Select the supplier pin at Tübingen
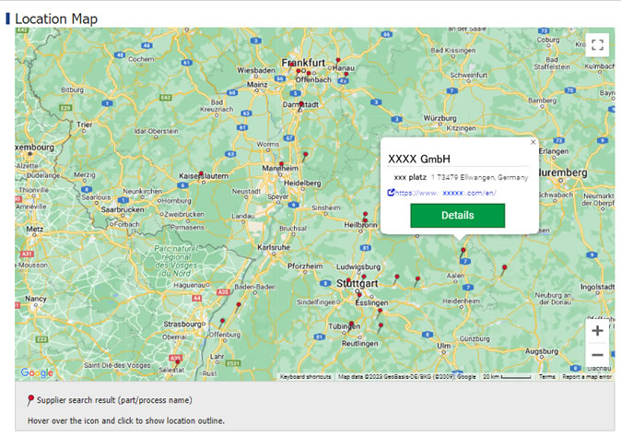Screen dimensions: 621x437 tap(351, 324)
